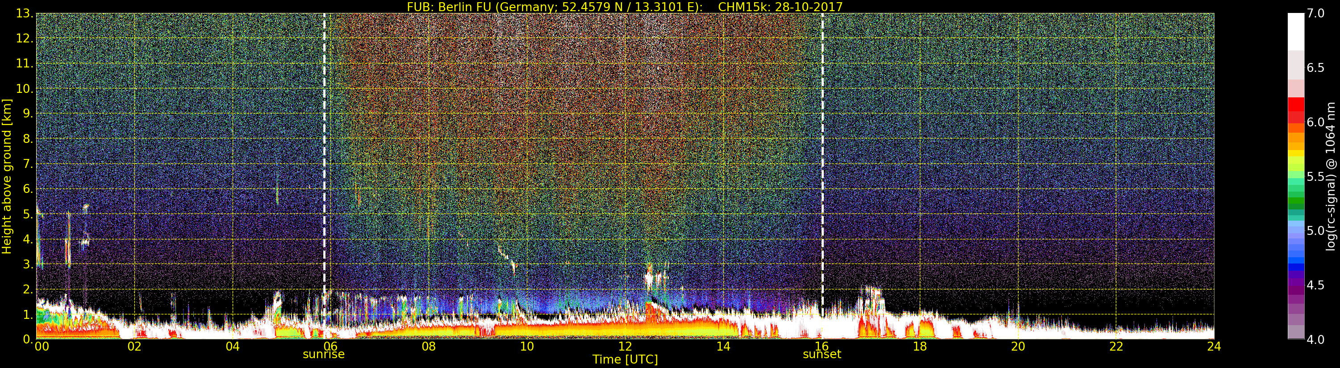
Task: Click the "Time [UTC]" axis label
Action: (625, 360)
